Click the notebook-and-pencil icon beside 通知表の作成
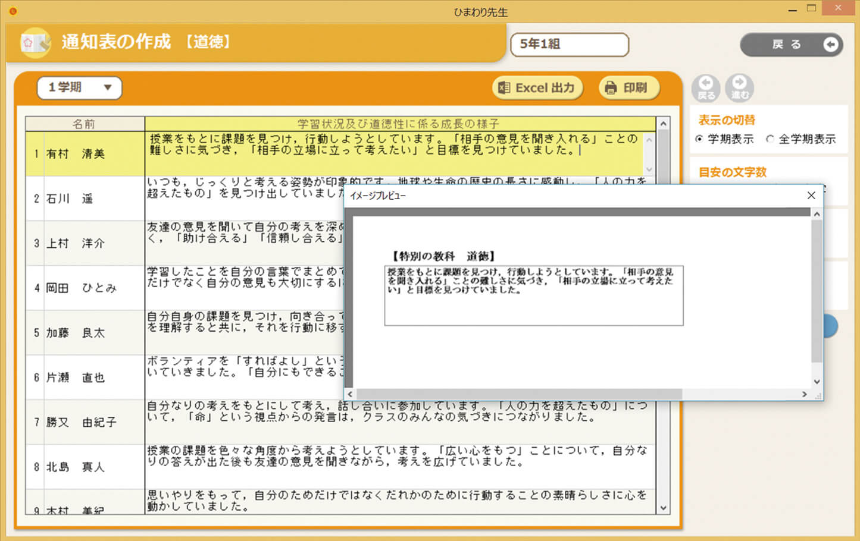 tap(35, 42)
